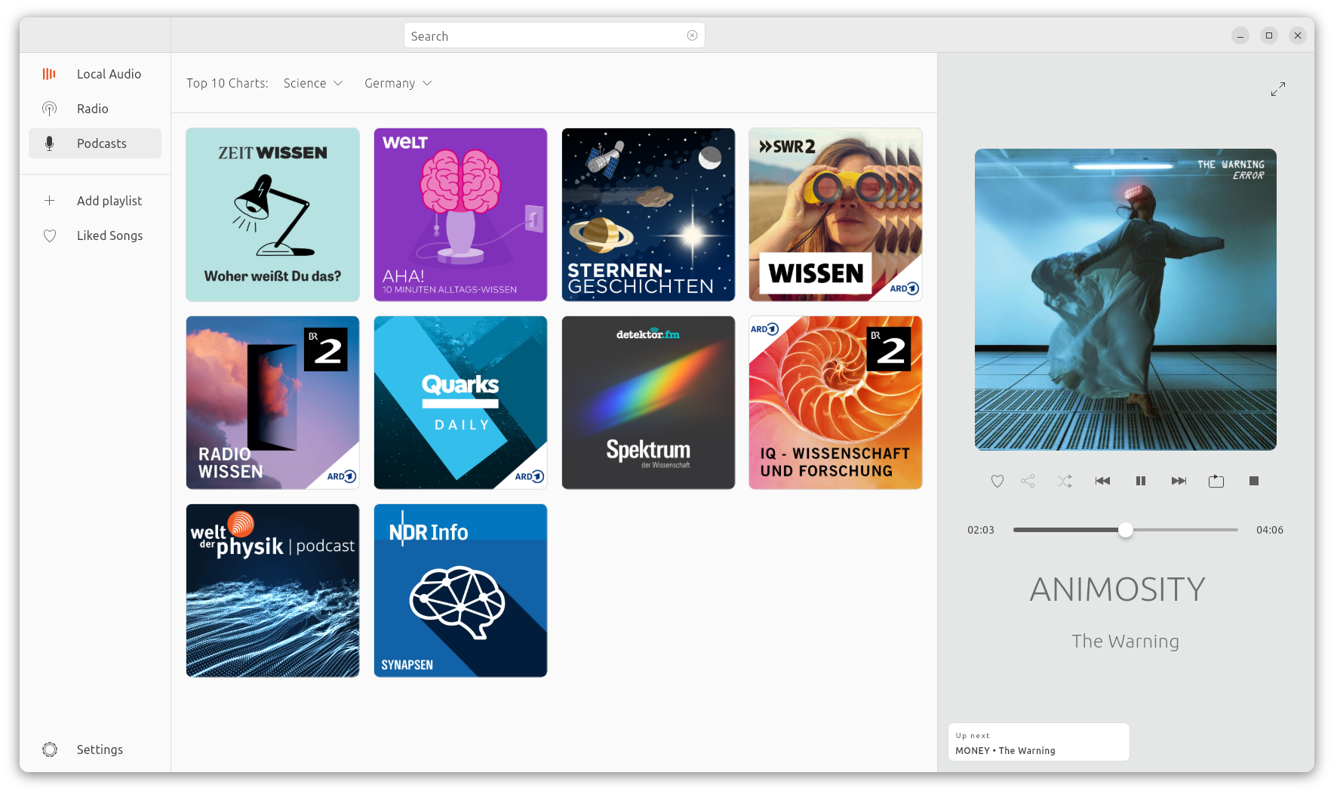Expand the player to full view
Screen dimensions: 1334x794
pos(1277,89)
